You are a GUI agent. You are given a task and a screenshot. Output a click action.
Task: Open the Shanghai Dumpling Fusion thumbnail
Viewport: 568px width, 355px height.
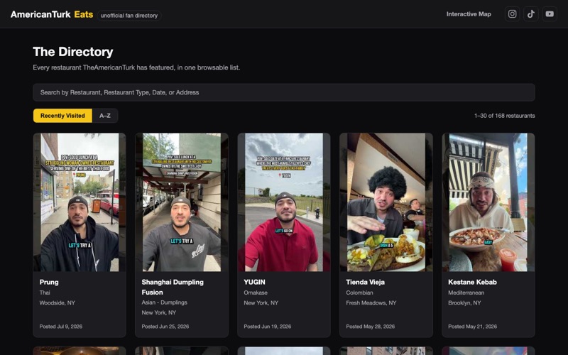(x=182, y=202)
